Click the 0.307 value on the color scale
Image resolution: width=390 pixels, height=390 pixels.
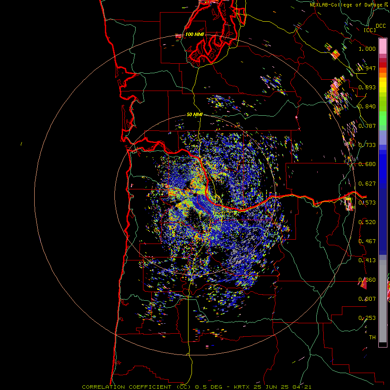(x=367, y=299)
